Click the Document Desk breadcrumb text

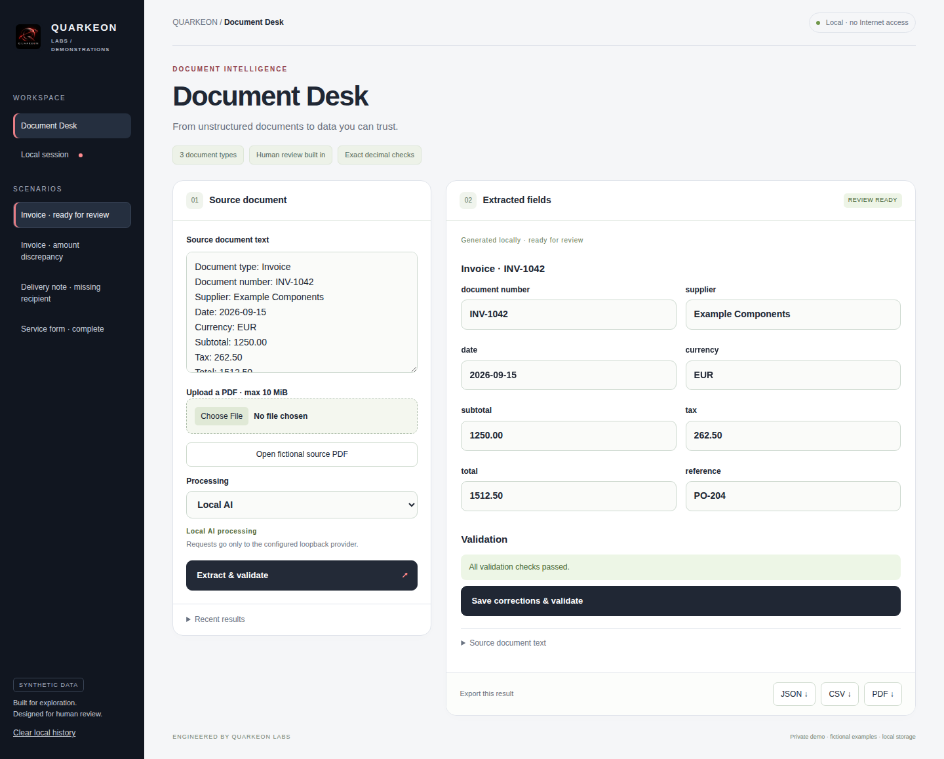(254, 22)
